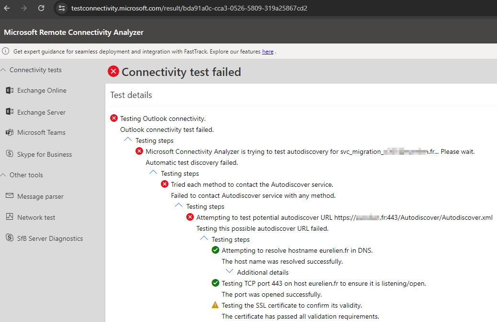Collapse the Connectivity tests sidebar section
The height and width of the screenshot is (322, 497).
(4, 70)
